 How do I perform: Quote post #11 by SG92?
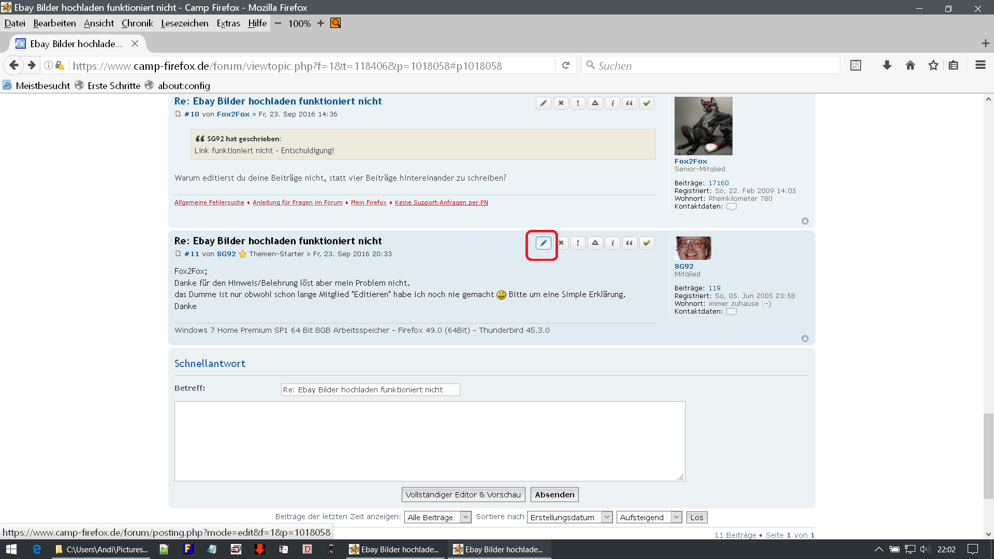pyautogui.click(x=630, y=243)
